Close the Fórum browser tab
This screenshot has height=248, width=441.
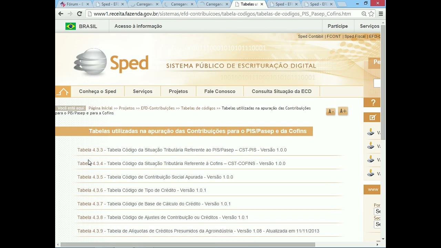[x=88, y=4]
